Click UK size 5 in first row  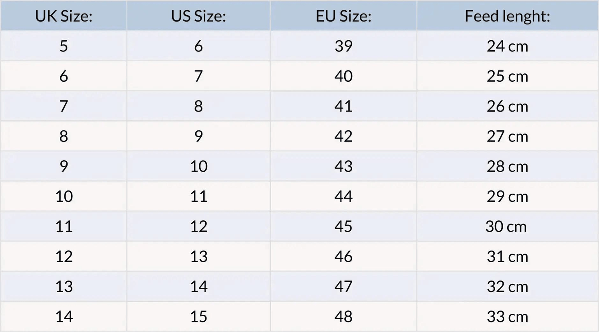tap(64, 46)
